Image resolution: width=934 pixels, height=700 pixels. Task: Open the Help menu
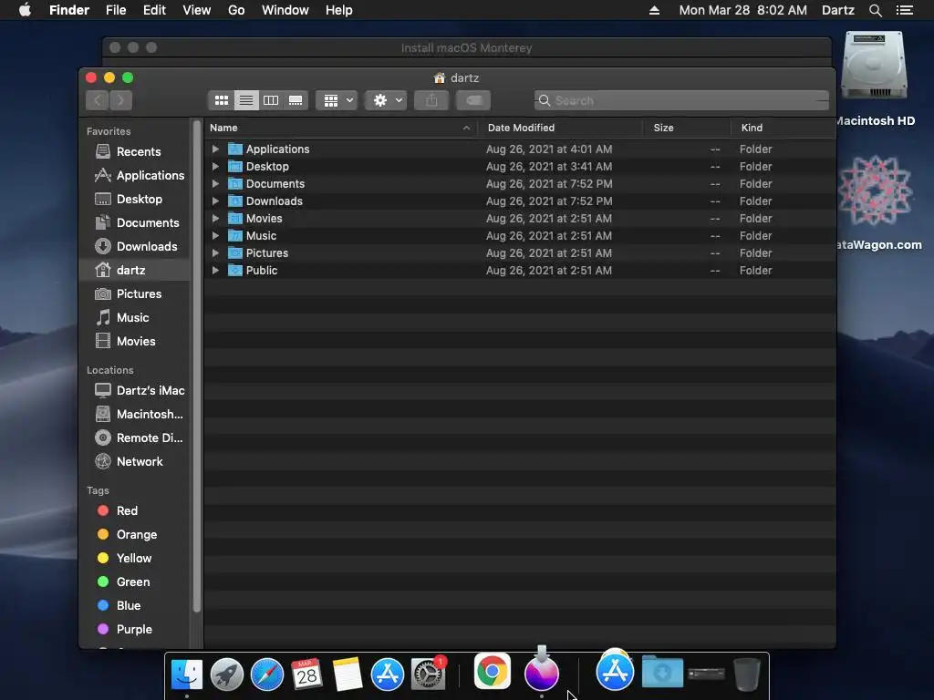click(x=339, y=10)
